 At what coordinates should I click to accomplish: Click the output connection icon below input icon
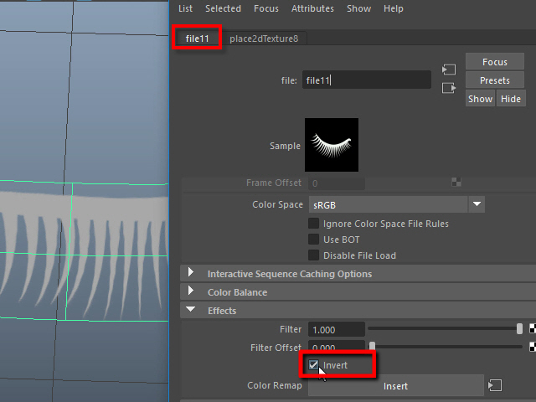(448, 87)
